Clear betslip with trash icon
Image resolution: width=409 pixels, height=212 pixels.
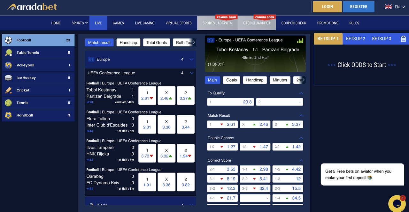tap(403, 39)
